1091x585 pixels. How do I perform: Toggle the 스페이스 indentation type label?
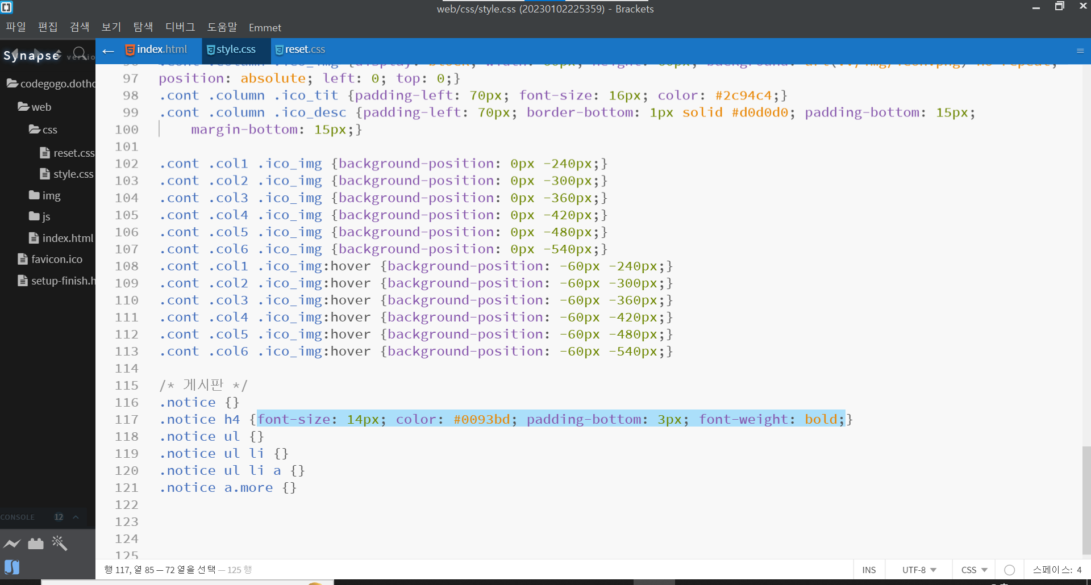point(1052,570)
